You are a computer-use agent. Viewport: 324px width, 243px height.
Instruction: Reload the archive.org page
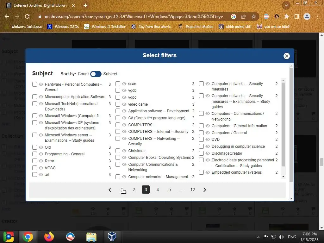[27, 16]
